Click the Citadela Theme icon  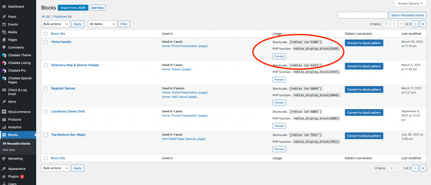click(x=4, y=55)
